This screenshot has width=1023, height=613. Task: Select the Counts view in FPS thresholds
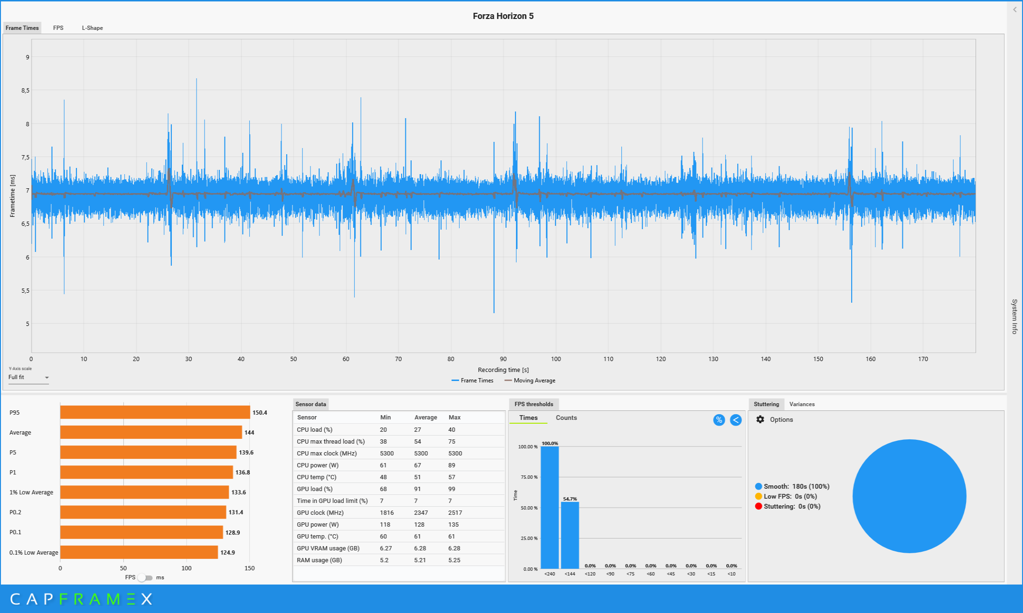[x=566, y=418]
